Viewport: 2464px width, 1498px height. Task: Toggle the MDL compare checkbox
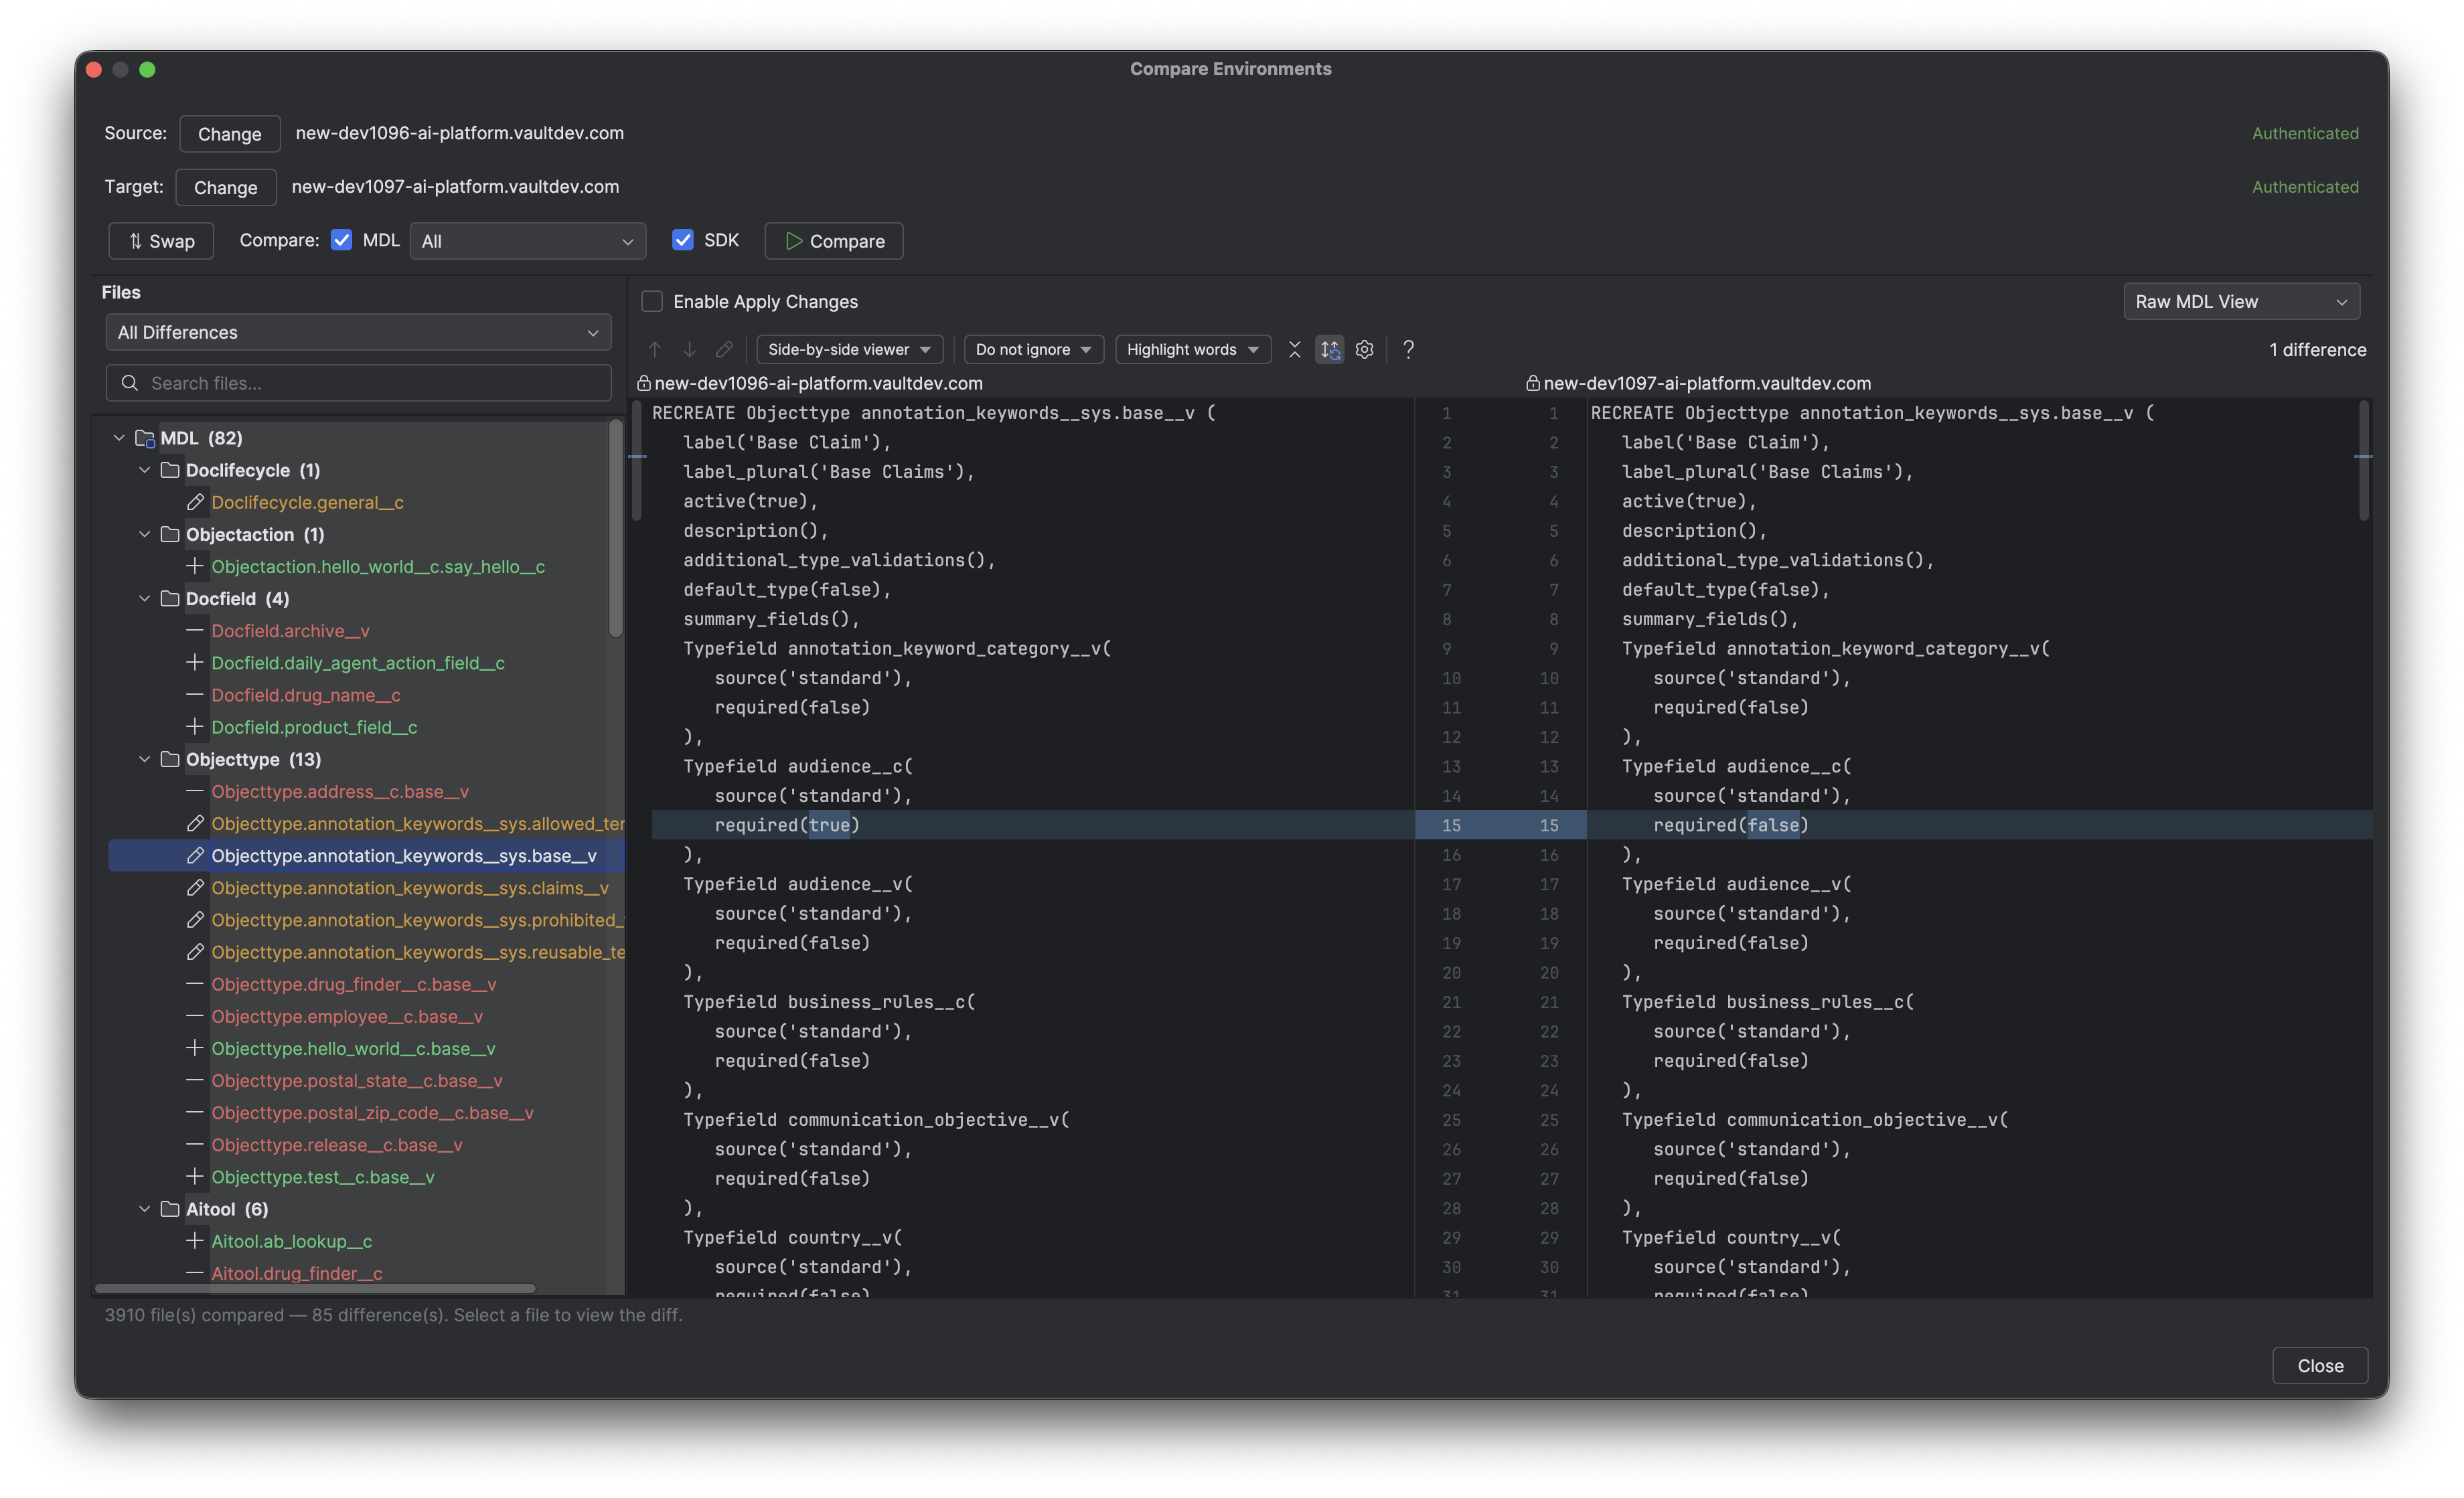click(x=342, y=240)
